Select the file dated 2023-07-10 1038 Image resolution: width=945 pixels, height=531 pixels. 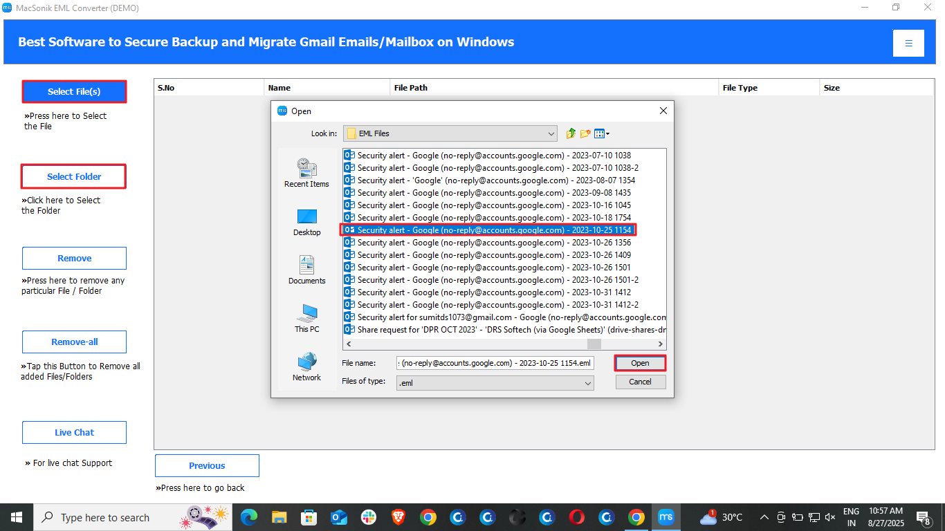tap(488, 156)
